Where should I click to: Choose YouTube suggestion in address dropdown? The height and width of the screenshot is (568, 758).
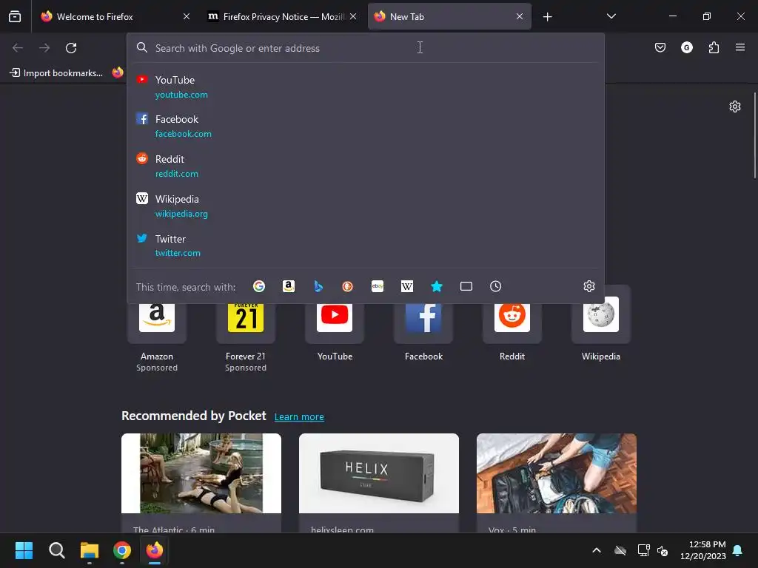(366, 87)
